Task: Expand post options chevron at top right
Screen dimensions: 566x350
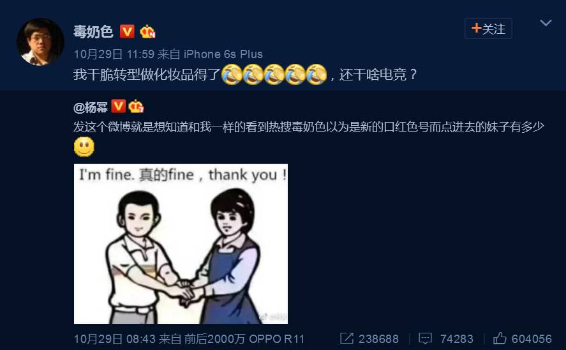Action: coord(546,23)
